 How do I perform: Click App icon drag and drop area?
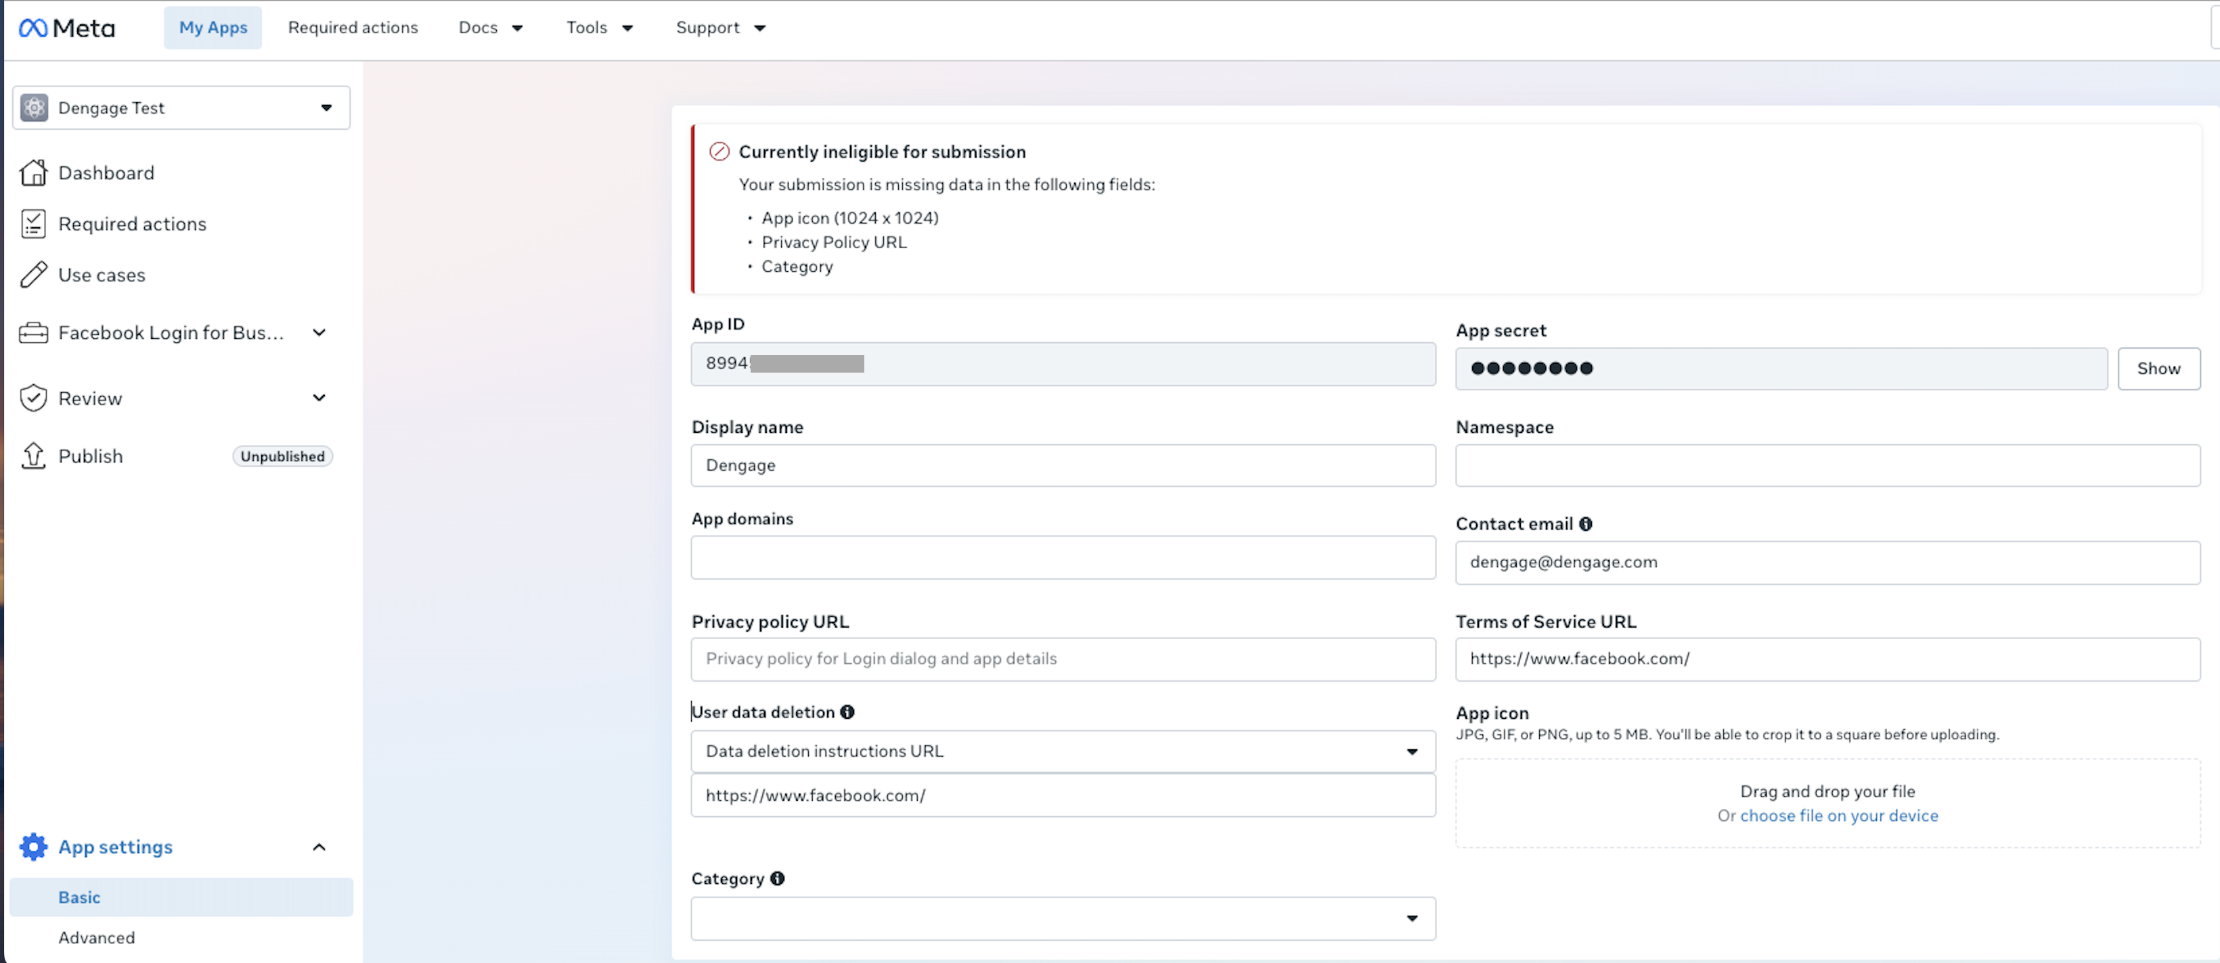[1827, 803]
